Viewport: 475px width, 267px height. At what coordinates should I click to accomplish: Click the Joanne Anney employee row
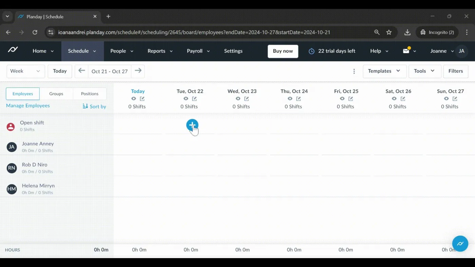tap(57, 147)
